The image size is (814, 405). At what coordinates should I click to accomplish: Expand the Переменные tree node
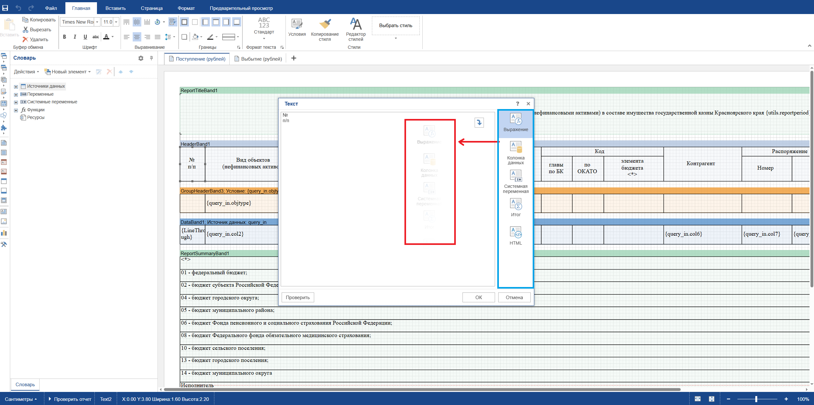pos(16,95)
